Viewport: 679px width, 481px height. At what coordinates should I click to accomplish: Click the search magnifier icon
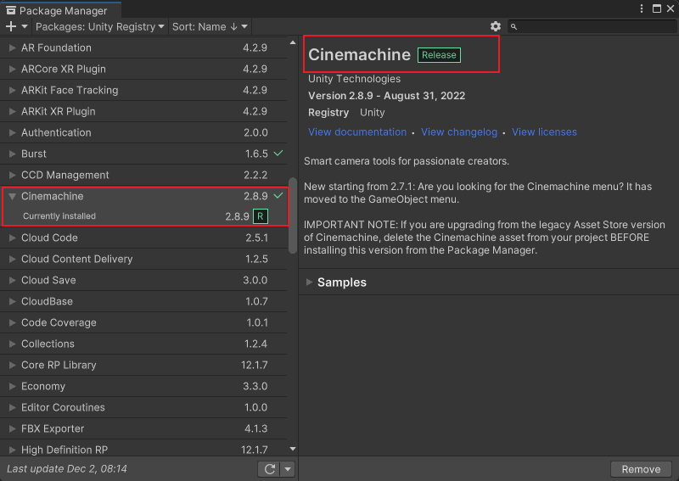[x=513, y=27]
